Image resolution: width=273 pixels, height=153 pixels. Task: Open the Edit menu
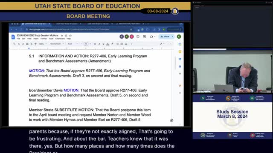(x=24, y=39)
